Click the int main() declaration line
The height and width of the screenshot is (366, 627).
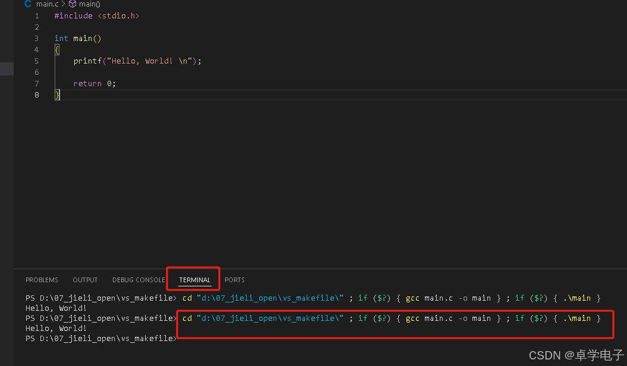[78, 39]
